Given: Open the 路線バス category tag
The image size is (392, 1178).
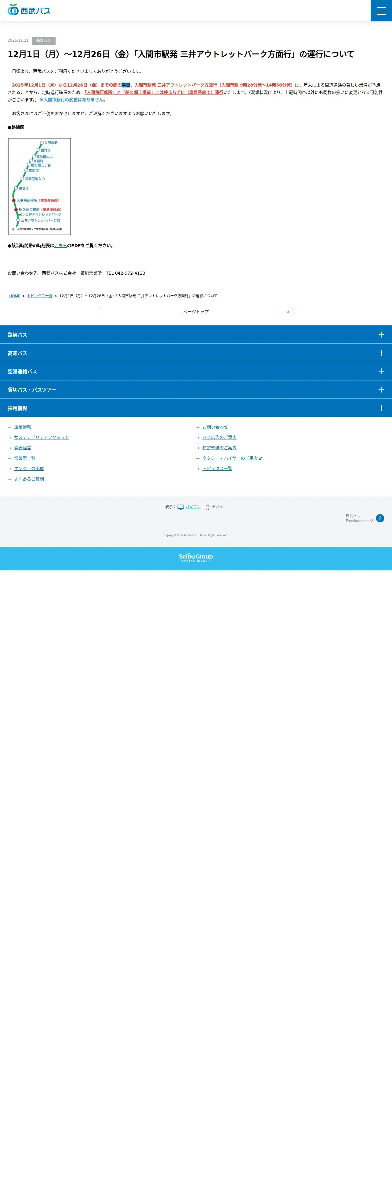Looking at the screenshot, I should [x=43, y=41].
